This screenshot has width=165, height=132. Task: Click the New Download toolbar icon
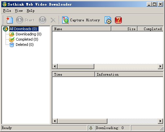(9, 20)
